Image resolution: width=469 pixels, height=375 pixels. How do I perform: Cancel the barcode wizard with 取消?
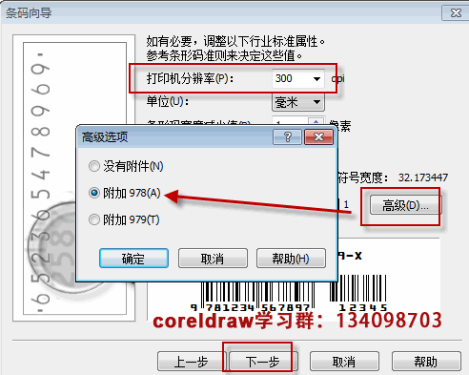344,362
